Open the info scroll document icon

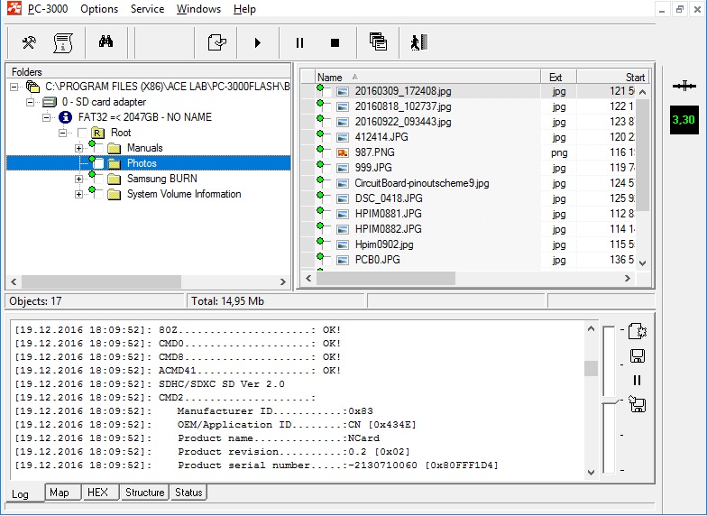(62, 41)
